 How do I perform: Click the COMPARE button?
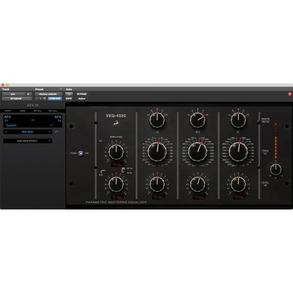[55, 99]
